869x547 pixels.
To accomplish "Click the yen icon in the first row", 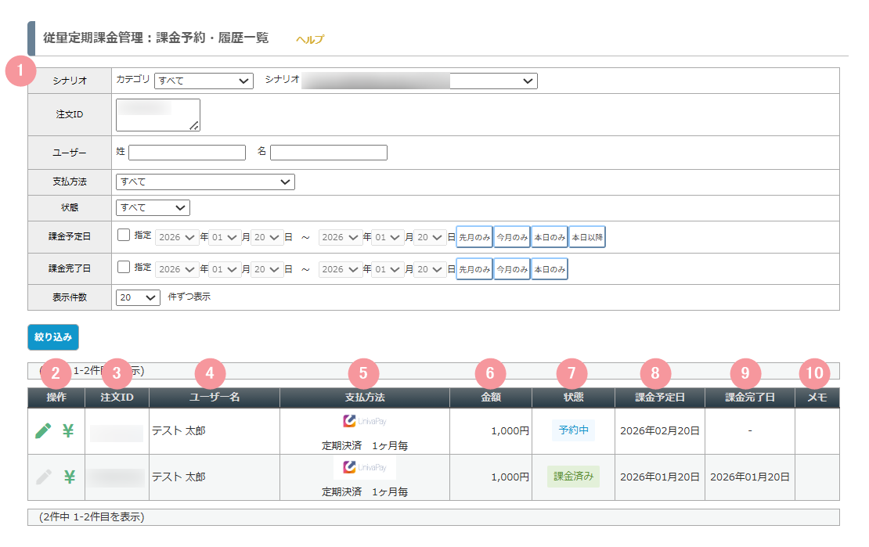I will 69,430.
